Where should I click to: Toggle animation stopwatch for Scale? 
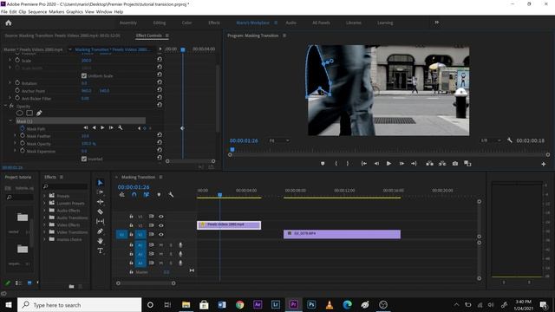[x=17, y=60]
